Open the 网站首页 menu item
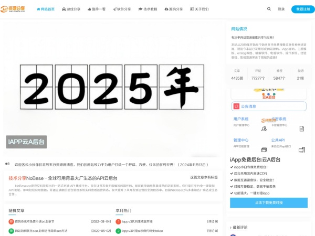This screenshot has height=236, width=315. point(46,9)
